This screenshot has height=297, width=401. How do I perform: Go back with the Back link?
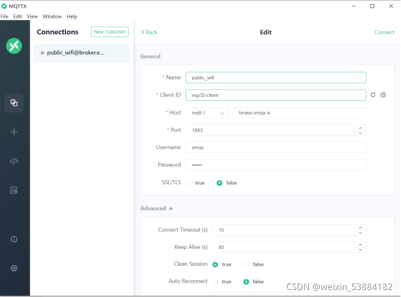[149, 32]
